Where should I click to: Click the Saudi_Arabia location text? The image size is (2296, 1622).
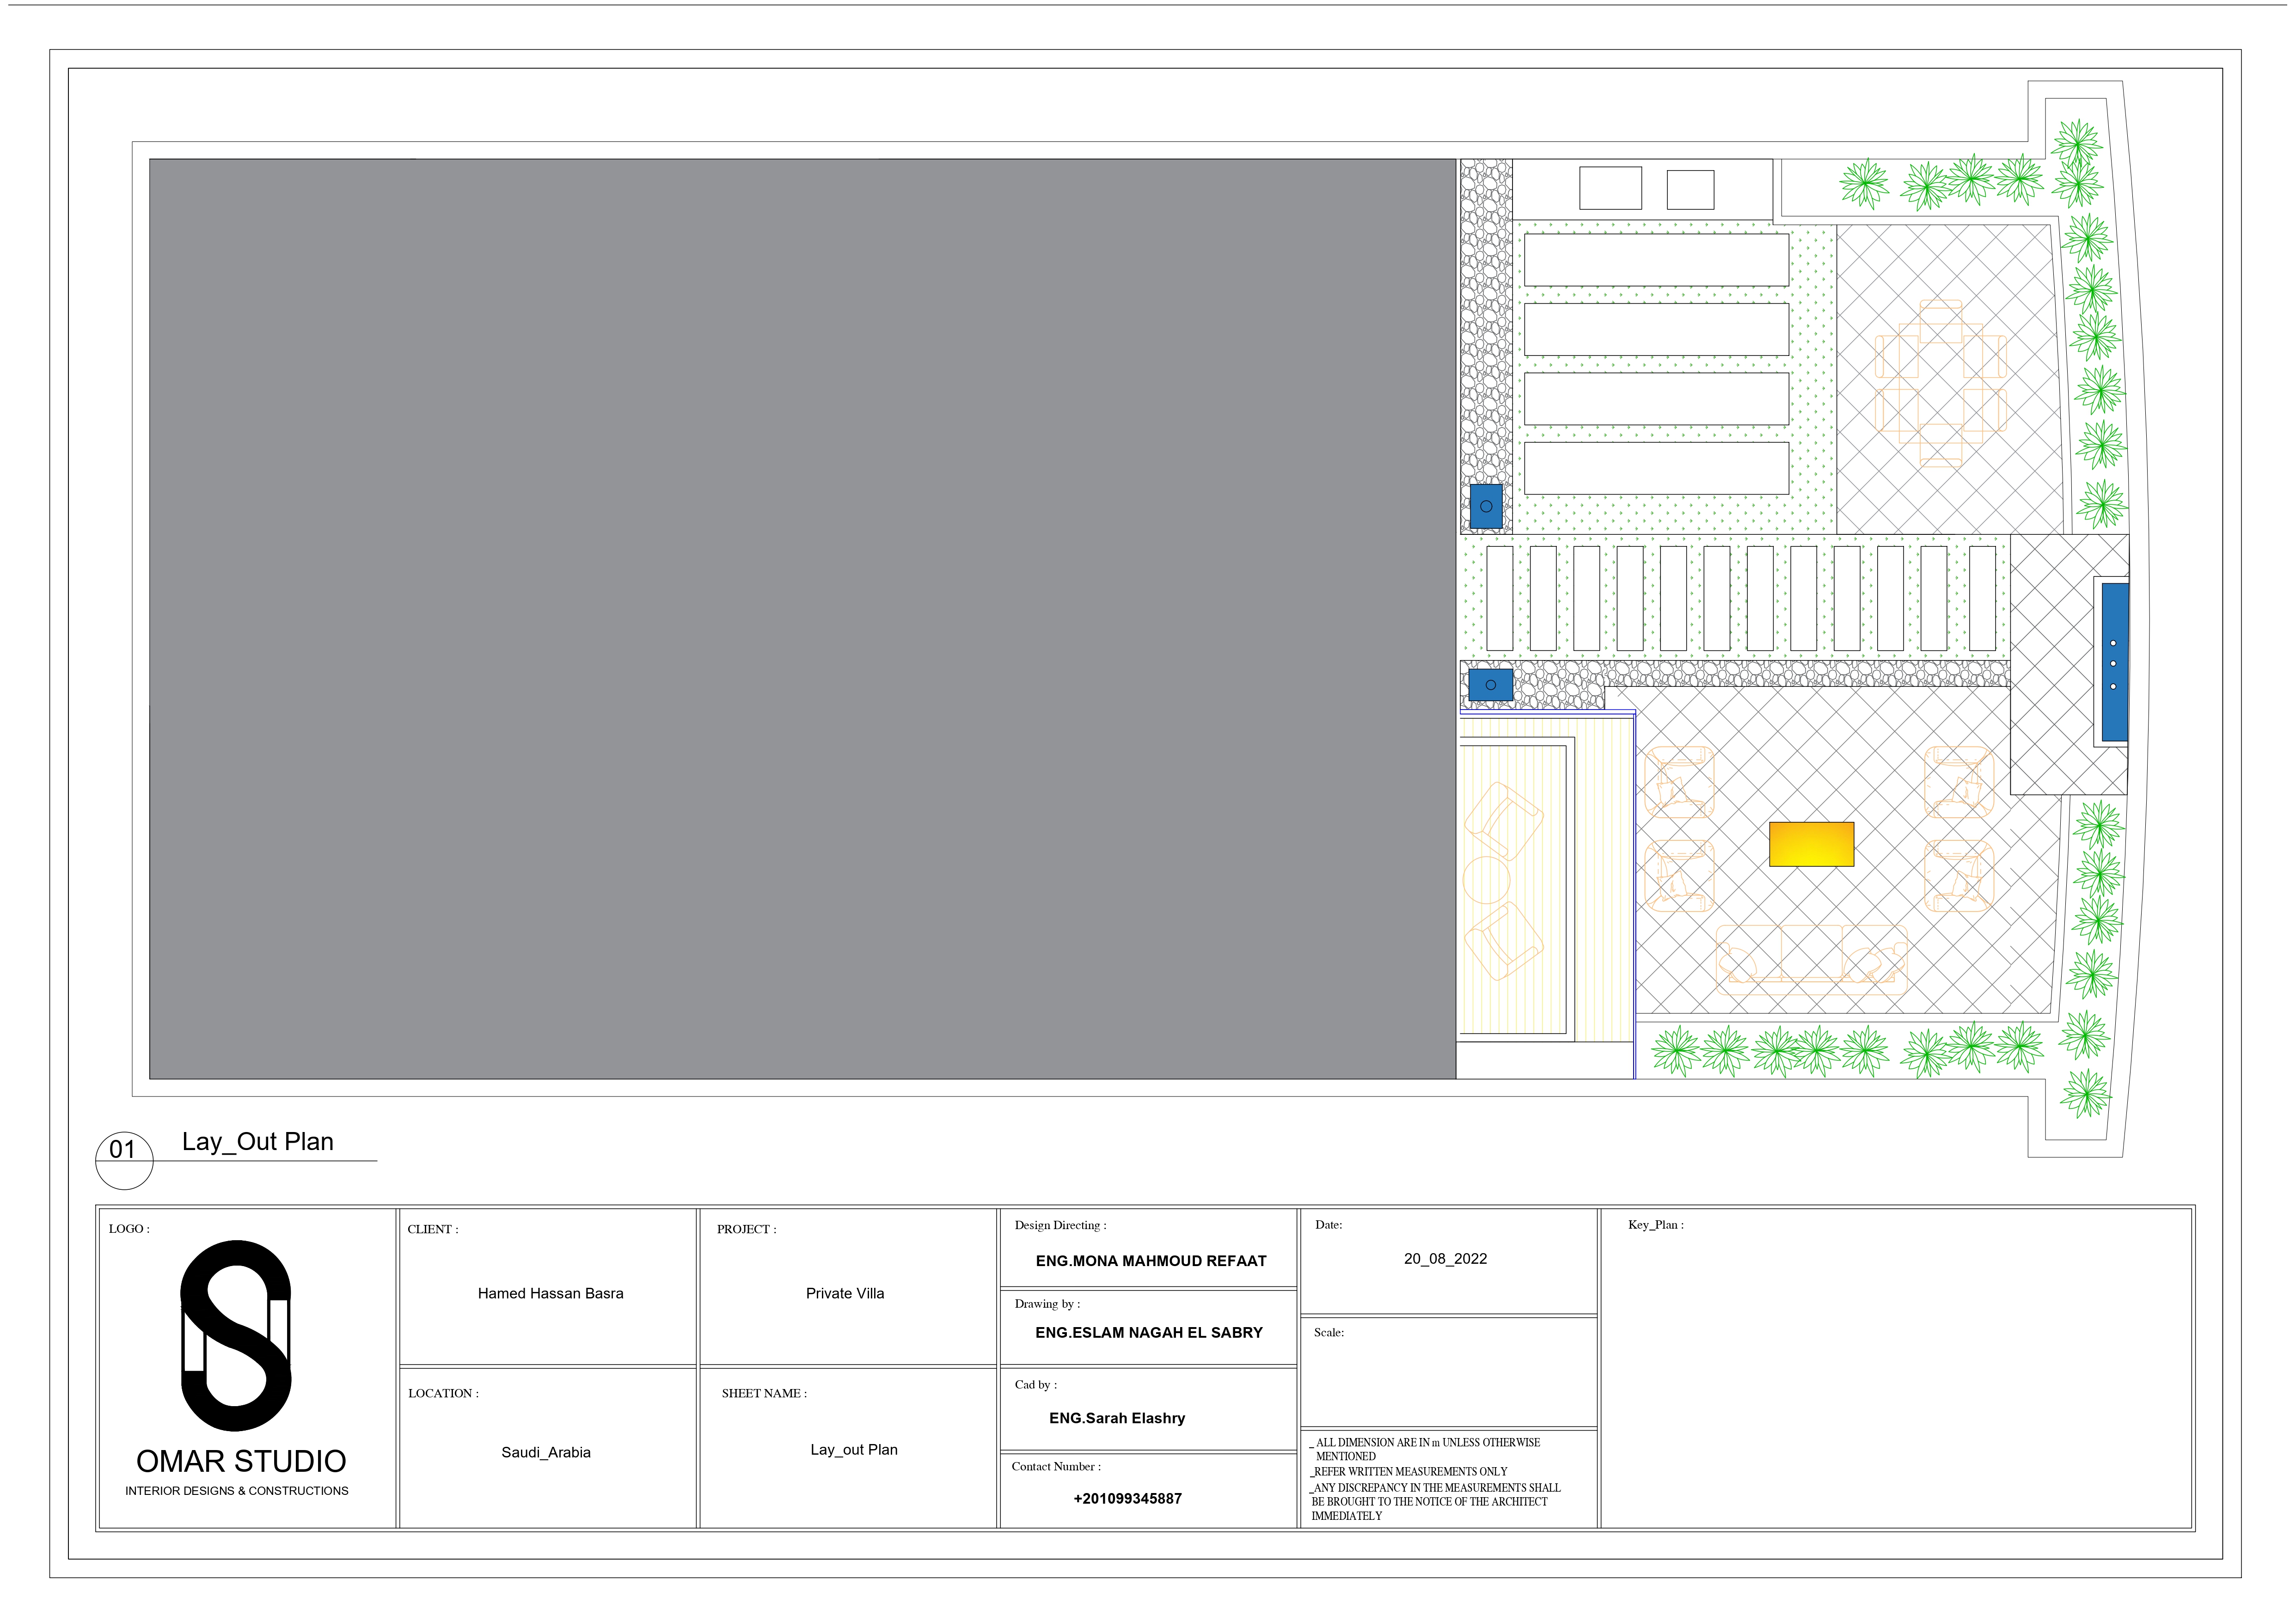click(x=546, y=1452)
